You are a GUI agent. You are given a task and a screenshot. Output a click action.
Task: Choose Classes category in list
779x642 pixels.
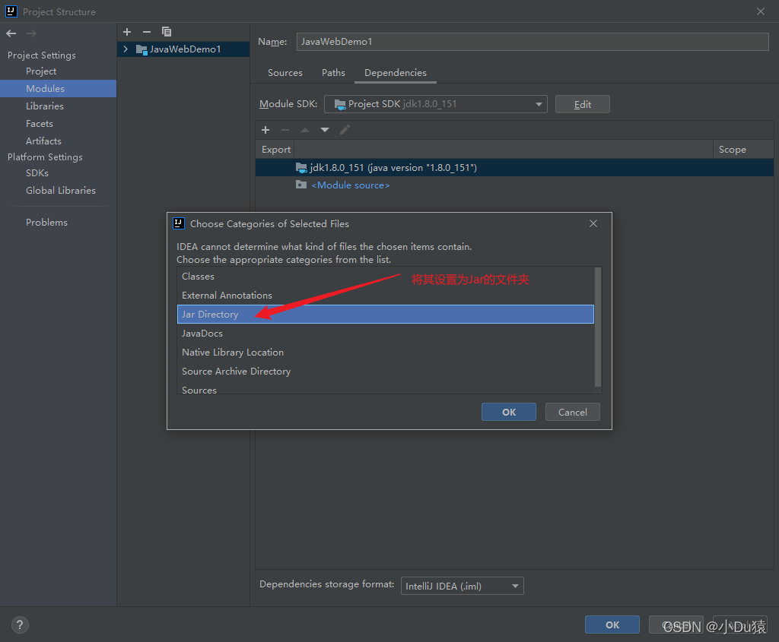point(386,277)
